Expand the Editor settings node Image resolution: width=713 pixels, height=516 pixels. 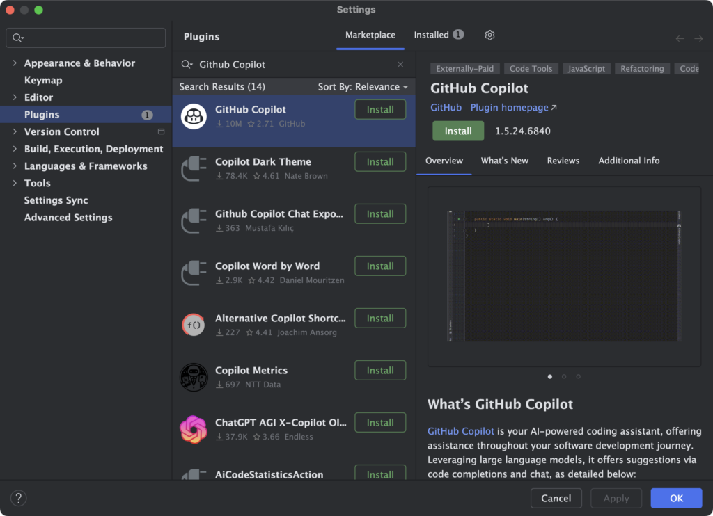15,97
